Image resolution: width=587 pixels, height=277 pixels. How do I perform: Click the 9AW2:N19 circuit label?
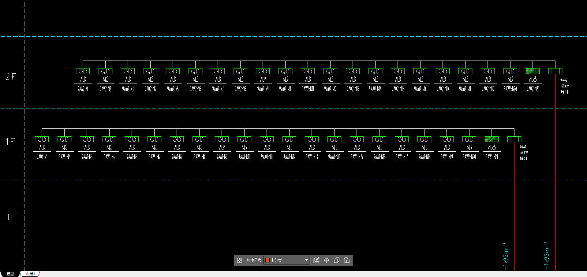(x=488, y=89)
